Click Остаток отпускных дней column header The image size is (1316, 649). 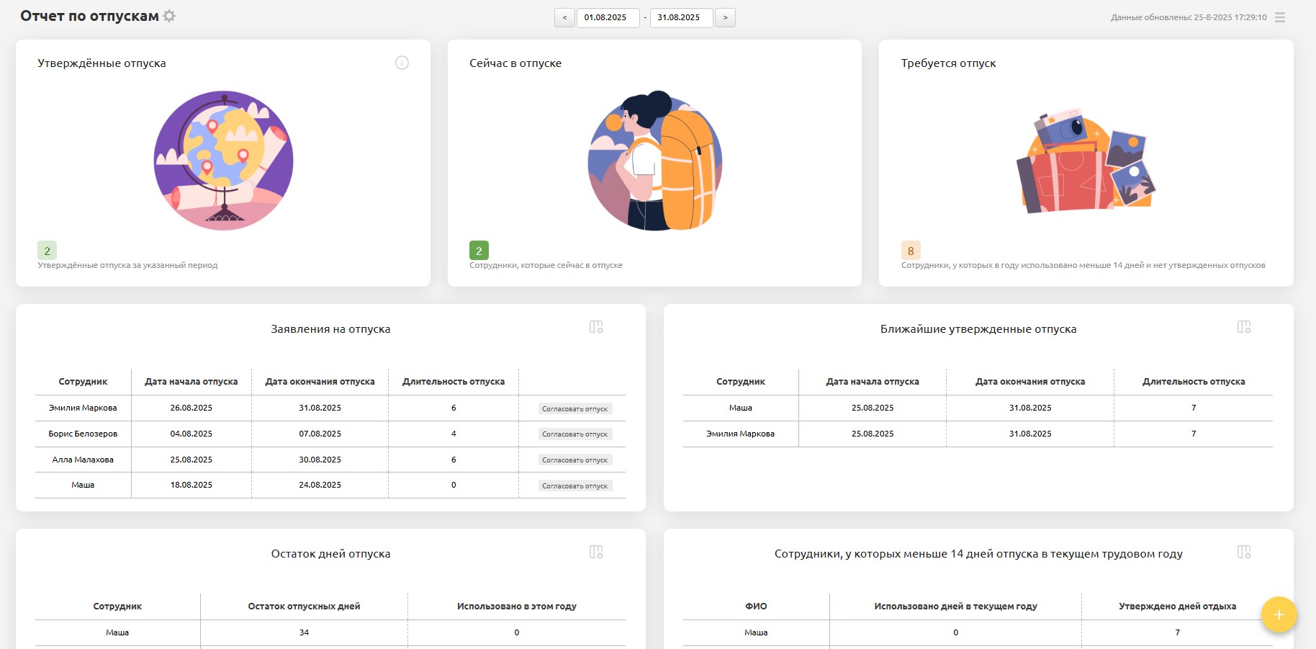[304, 607]
